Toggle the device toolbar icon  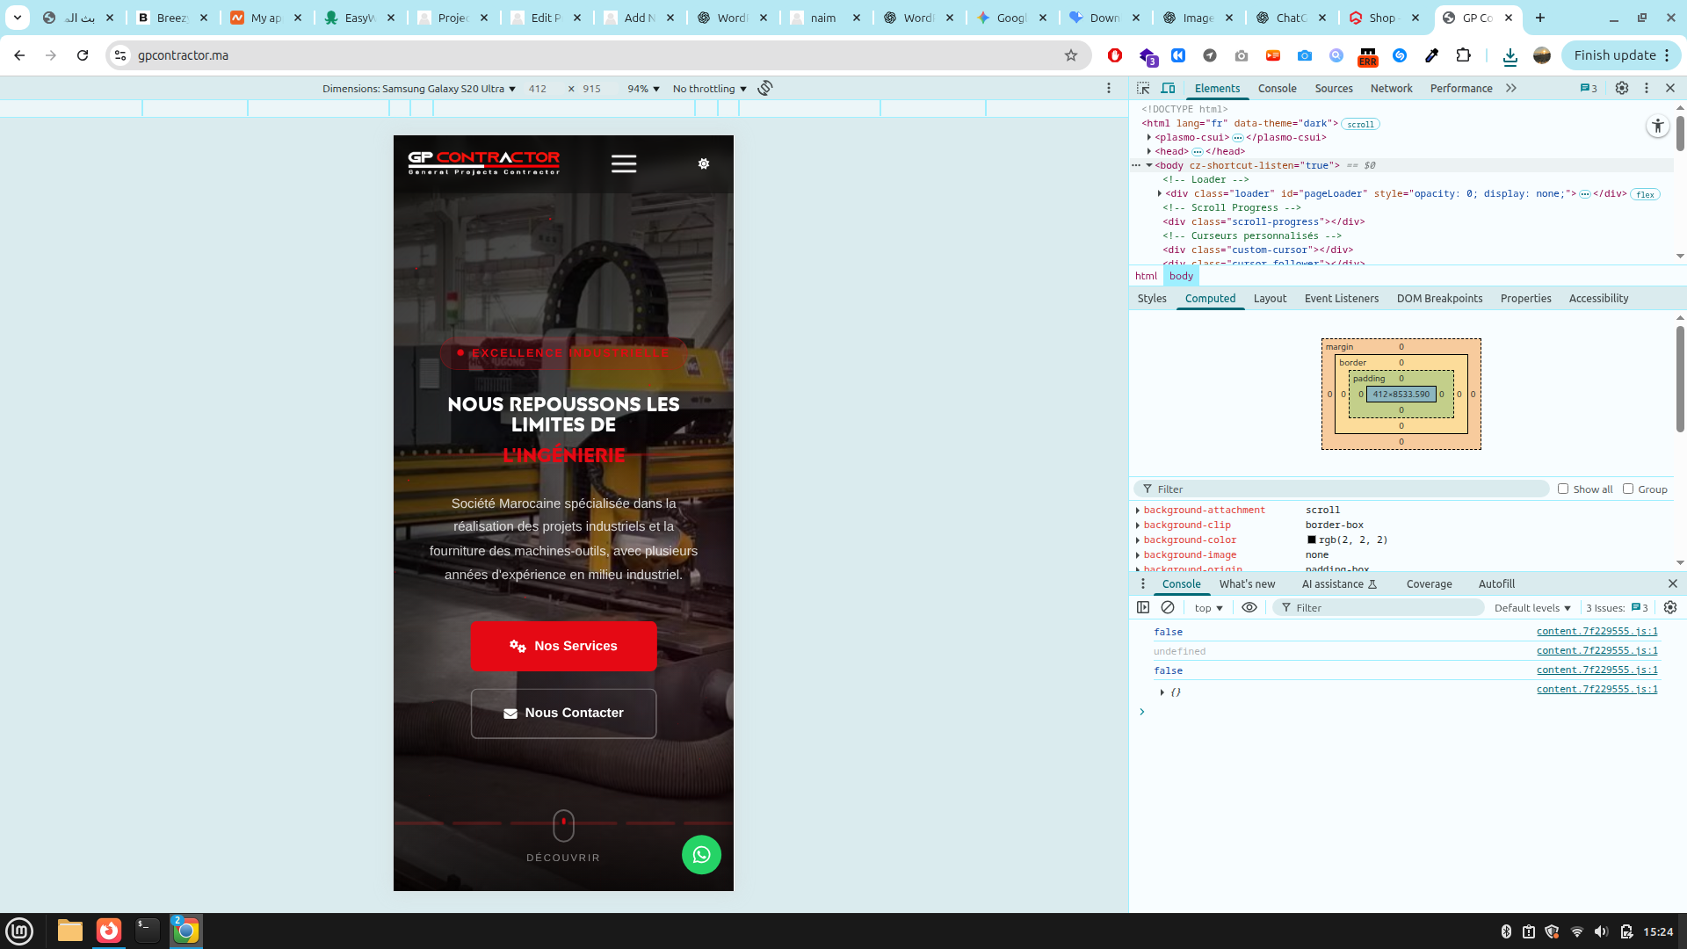coord(1168,88)
